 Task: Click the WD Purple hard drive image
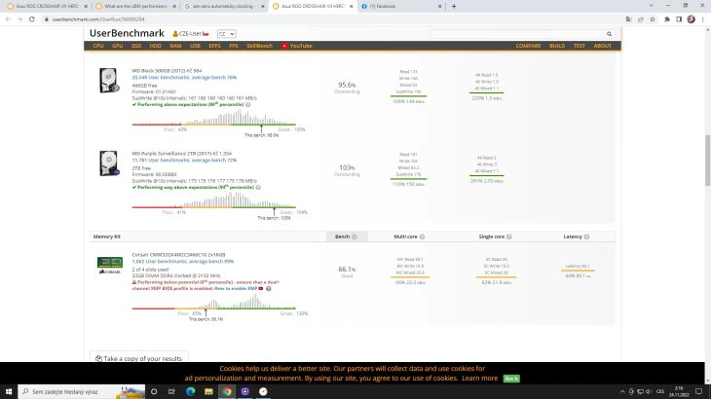[x=109, y=163]
